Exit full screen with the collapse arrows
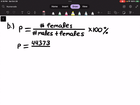Image resolution: width=140 pixels, height=105 pixels. tap(136, 6)
